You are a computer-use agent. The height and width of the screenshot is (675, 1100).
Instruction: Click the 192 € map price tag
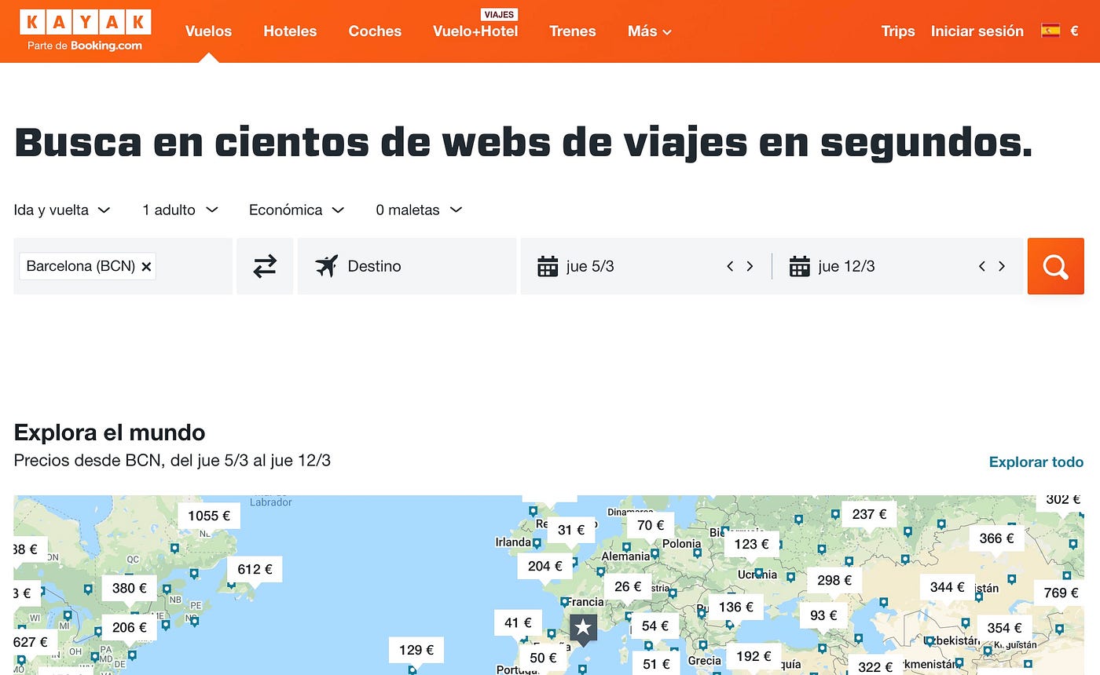pyautogui.click(x=753, y=656)
